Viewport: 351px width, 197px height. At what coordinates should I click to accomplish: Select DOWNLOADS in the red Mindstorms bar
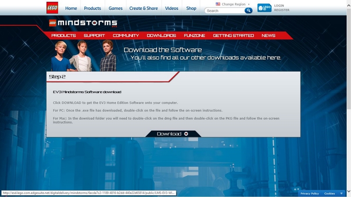point(161,35)
